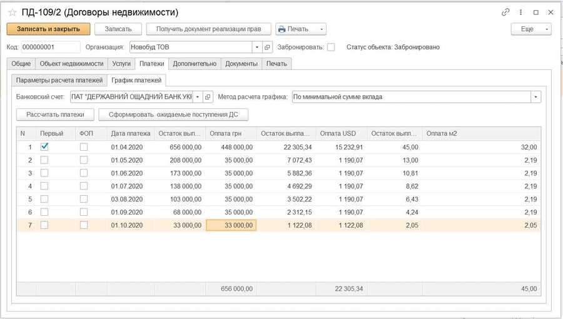Uncheck the Первый checkbox in row 1
Image resolution: width=563 pixels, height=319 pixels.
coord(44,146)
